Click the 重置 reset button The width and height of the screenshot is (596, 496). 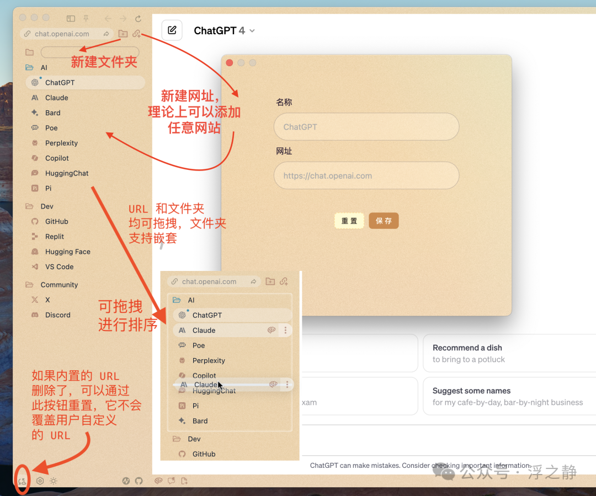coord(349,221)
